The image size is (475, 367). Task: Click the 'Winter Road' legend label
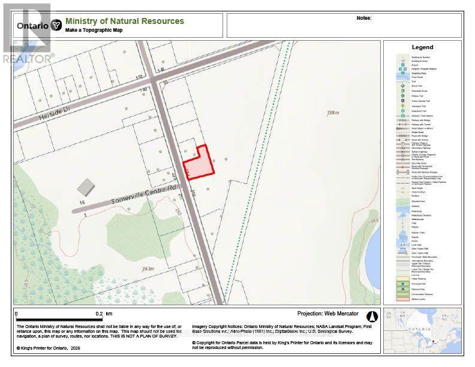click(417, 133)
